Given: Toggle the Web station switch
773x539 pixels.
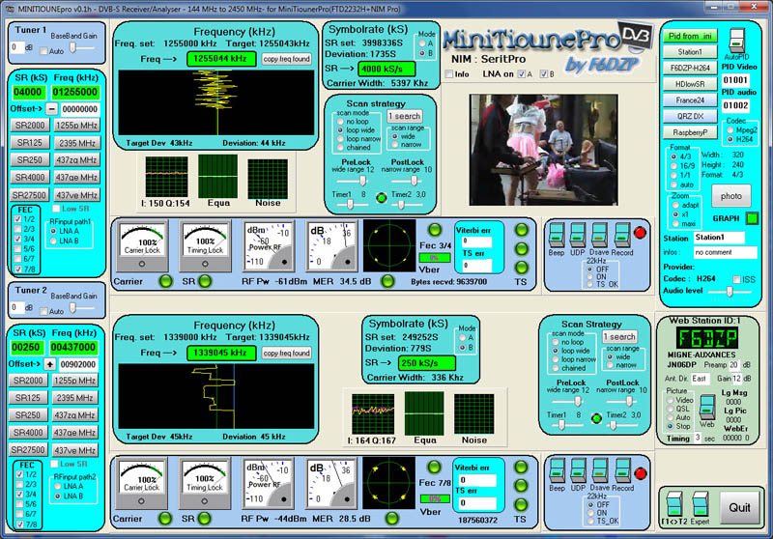Looking at the screenshot, I should pyautogui.click(x=707, y=407).
